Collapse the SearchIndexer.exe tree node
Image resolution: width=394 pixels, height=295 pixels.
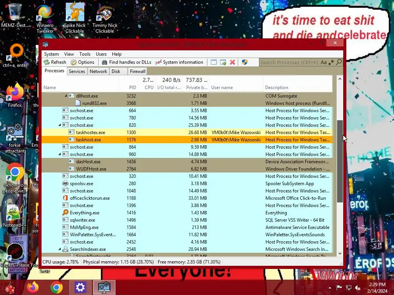60,249
